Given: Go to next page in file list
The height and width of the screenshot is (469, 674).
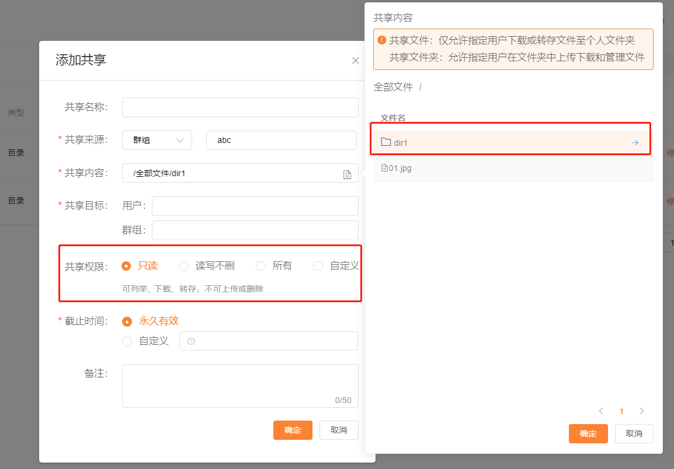Looking at the screenshot, I should pyautogui.click(x=642, y=411).
